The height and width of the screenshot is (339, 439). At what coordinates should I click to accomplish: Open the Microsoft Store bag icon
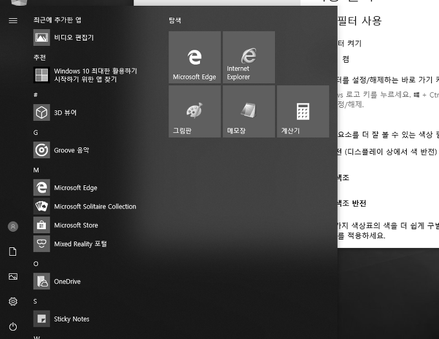(x=41, y=225)
